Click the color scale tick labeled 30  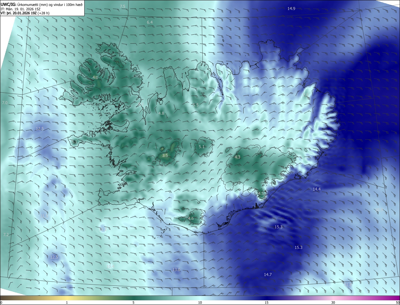[x=333, y=303]
